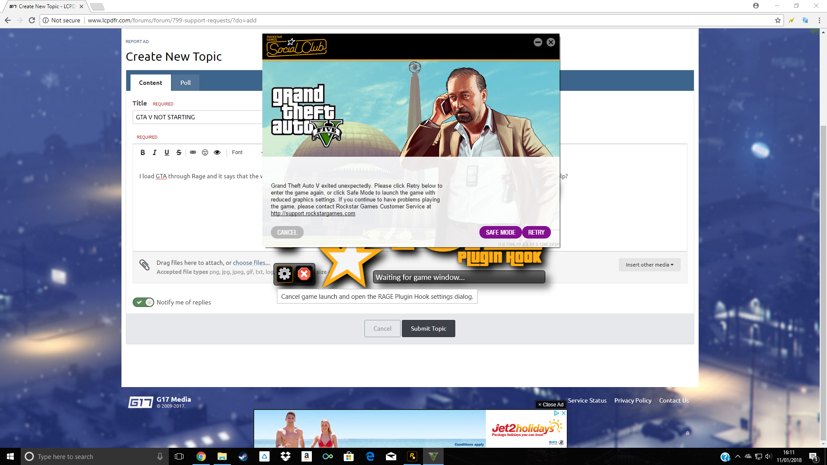
Task: Click the editor preview eye icon
Action: (217, 152)
